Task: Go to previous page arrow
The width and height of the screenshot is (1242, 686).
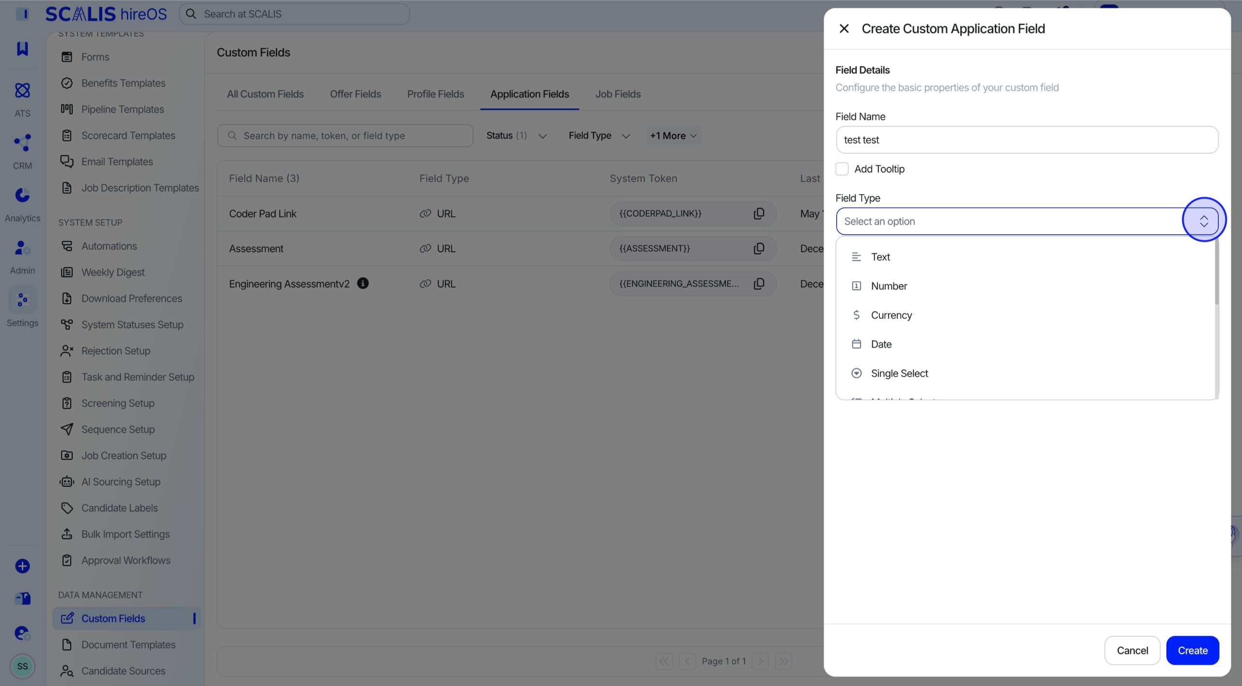Action: [687, 661]
